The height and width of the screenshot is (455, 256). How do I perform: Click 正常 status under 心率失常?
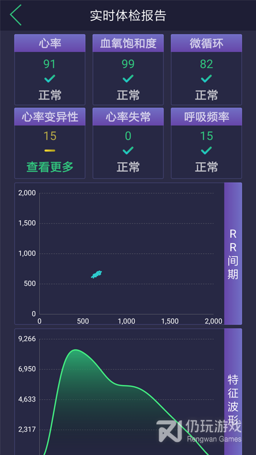click(128, 167)
